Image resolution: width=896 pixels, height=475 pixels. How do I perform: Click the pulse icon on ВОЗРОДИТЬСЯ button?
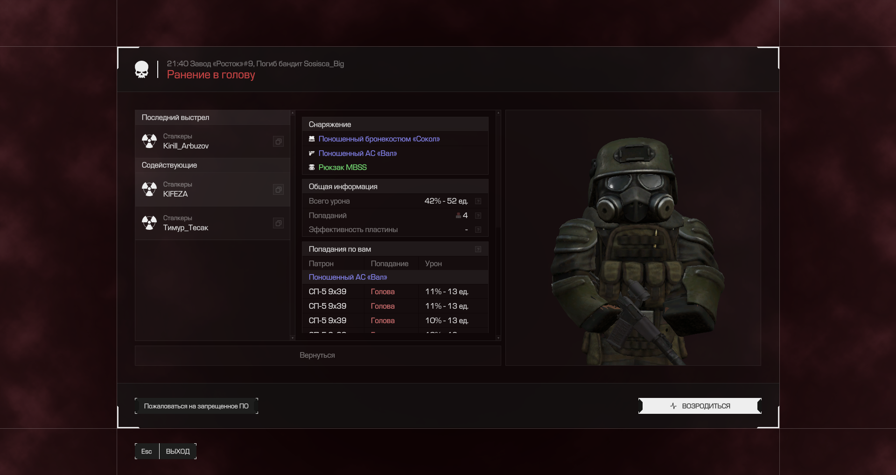click(673, 406)
